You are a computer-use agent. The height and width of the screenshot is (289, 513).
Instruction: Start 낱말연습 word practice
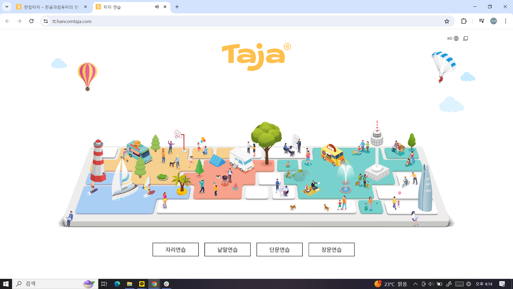pos(227,249)
